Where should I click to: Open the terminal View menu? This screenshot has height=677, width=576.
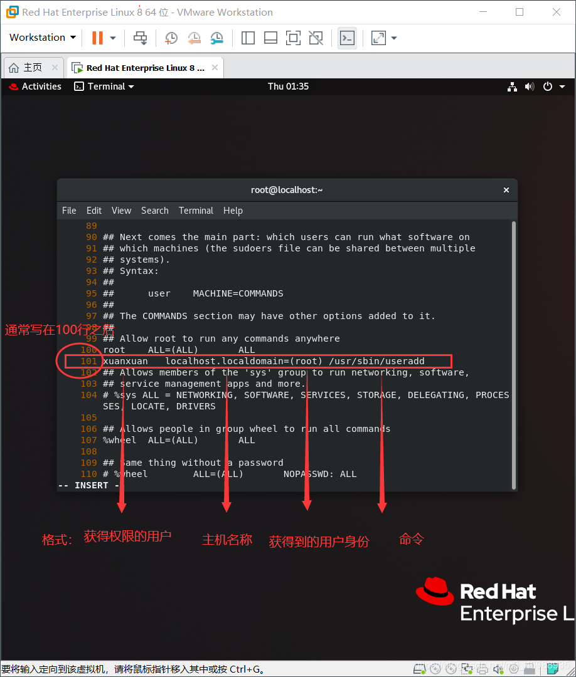[x=122, y=211]
